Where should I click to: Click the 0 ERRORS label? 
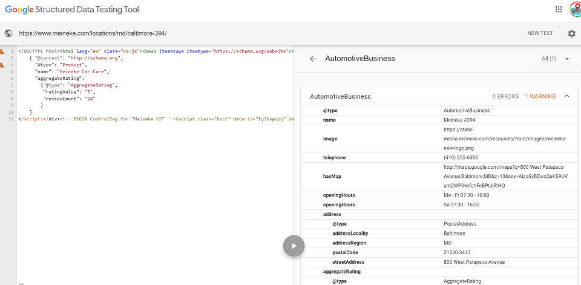(505, 96)
